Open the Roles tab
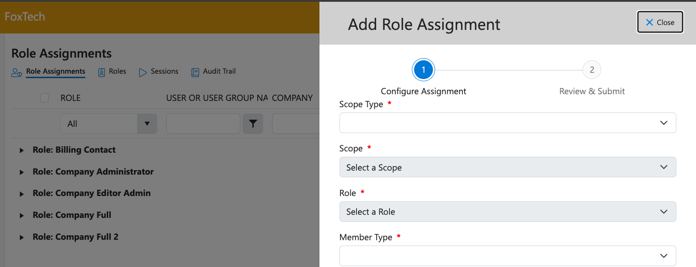This screenshot has height=267, width=696. 117,71
